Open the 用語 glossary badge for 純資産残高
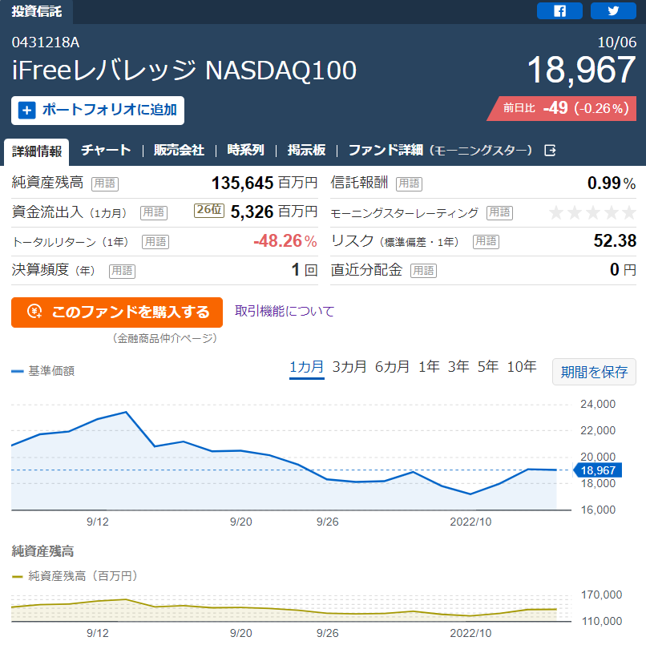Screen dimensions: 646x645 click(x=105, y=183)
